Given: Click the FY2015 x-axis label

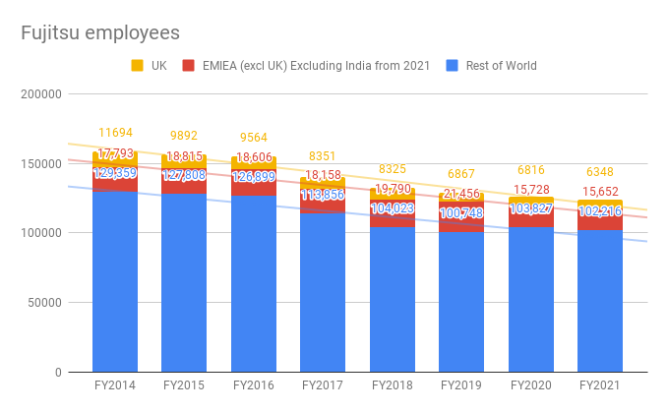Looking at the screenshot, I should point(184,385).
